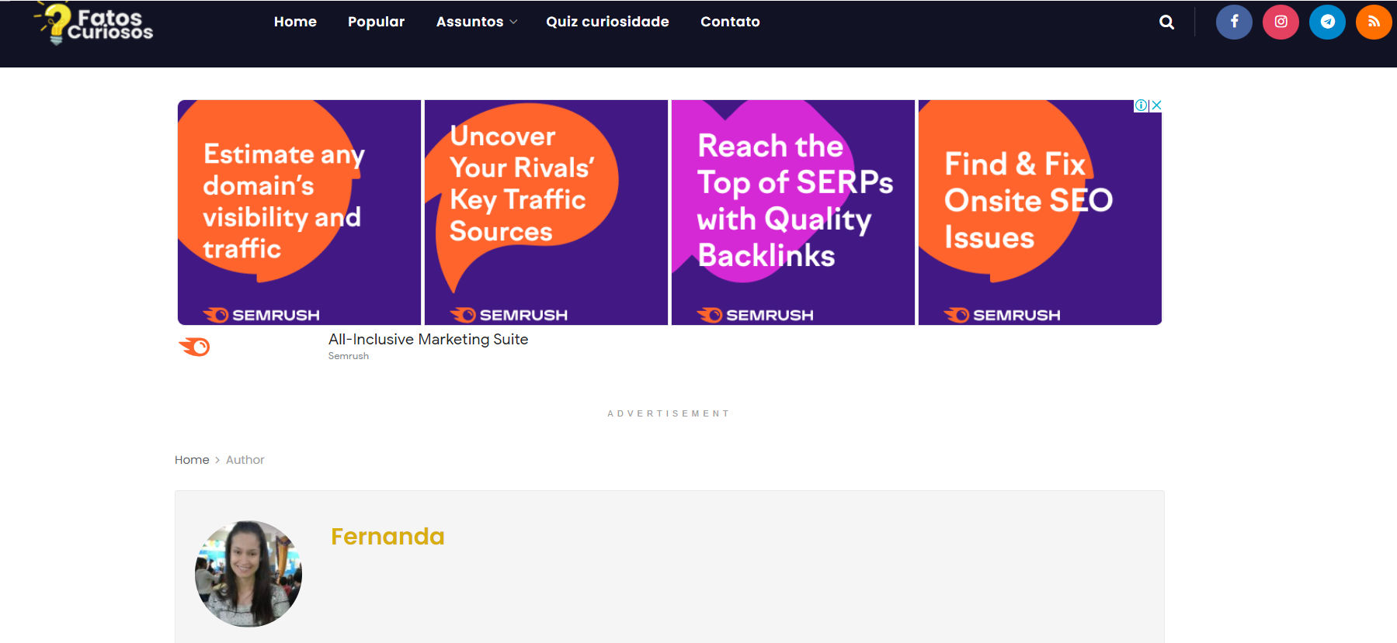This screenshot has width=1397, height=643.
Task: Close the Semrush advertisement
Action: [1156, 105]
